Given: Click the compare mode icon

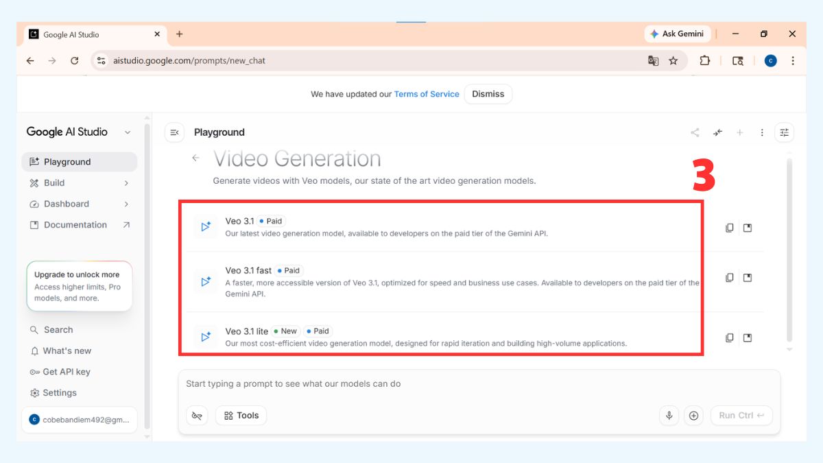Looking at the screenshot, I should [x=717, y=132].
